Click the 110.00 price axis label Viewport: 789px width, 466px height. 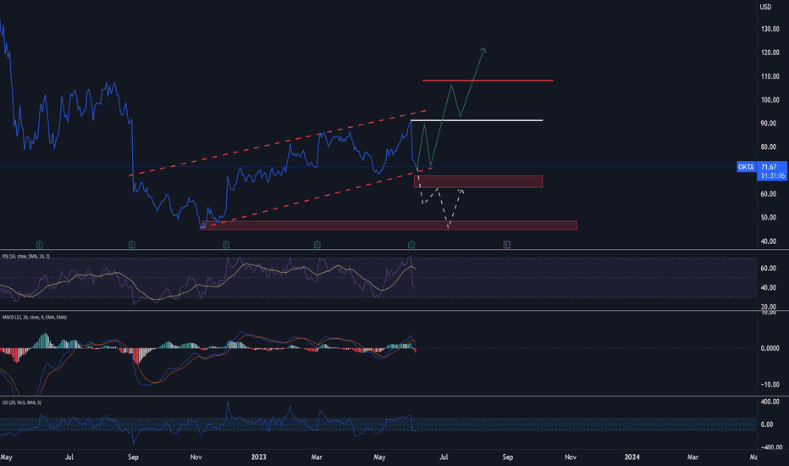770,76
